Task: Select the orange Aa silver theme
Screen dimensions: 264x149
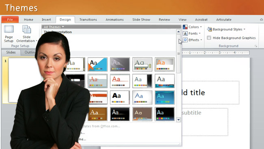Action: pos(164,64)
